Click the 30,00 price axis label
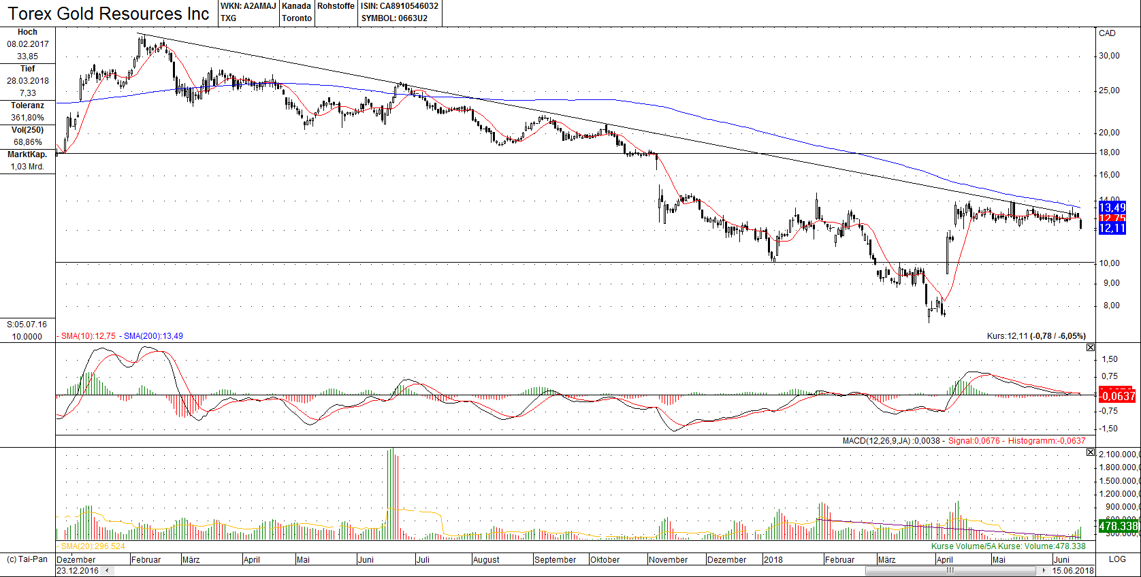The width and height of the screenshot is (1141, 577). [1110, 56]
